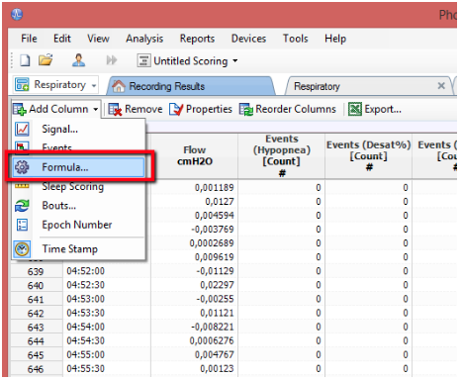Click the New document icon
Image resolution: width=461 pixels, height=379 pixels.
(x=25, y=60)
